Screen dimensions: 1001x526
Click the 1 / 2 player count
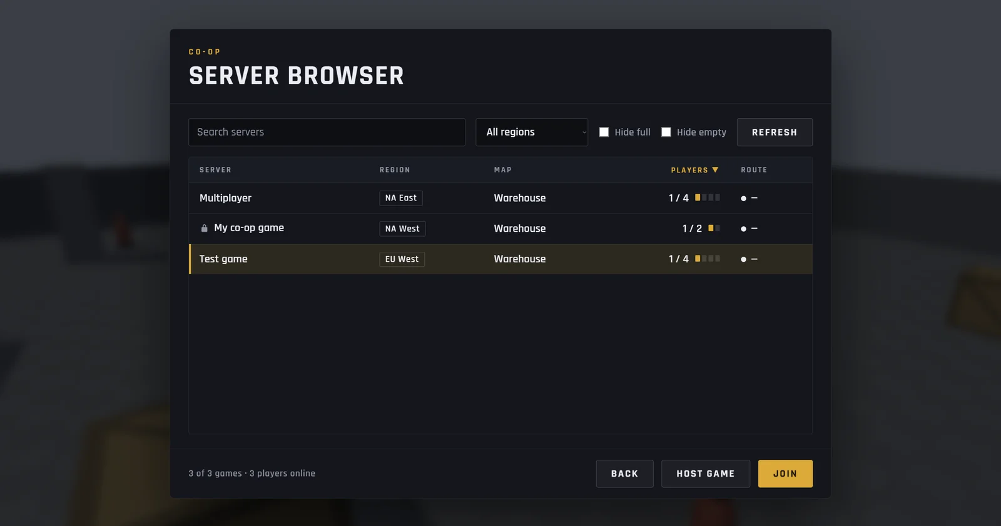692,229
